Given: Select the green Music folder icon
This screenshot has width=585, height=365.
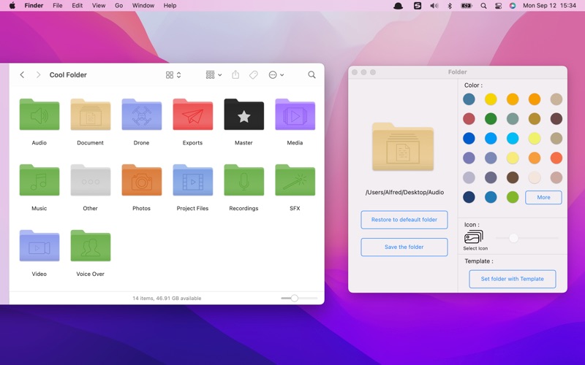Looking at the screenshot, I should [x=39, y=180].
